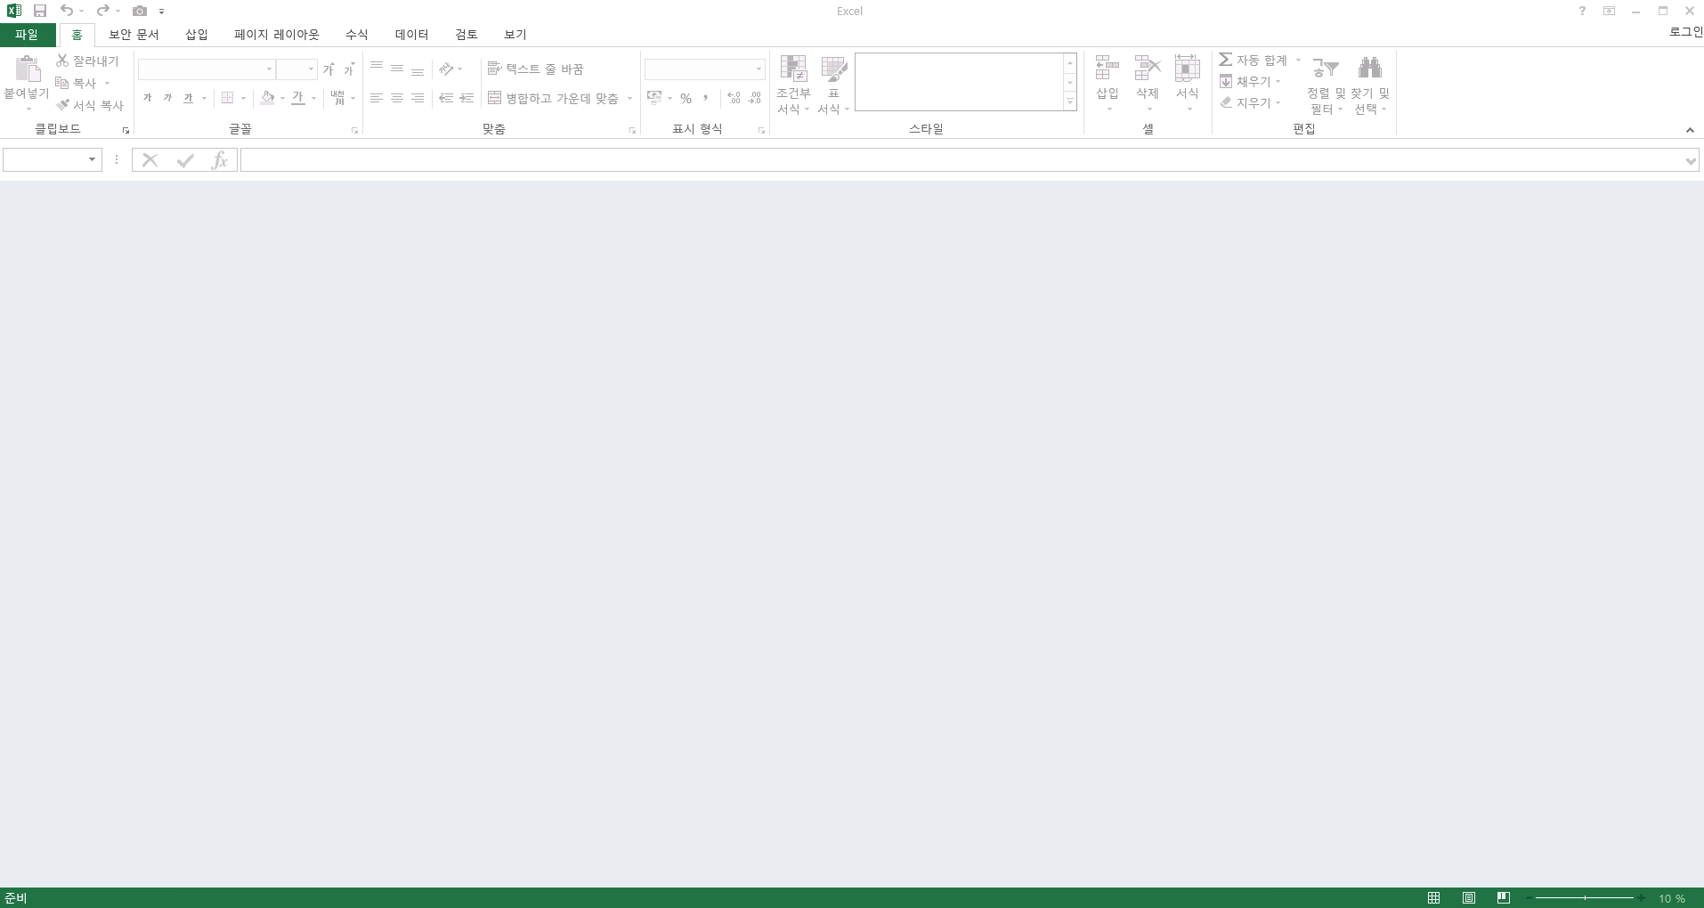This screenshot has width=1704, height=908.
Task: Toggle Page Break Preview view button
Action: 1504,898
